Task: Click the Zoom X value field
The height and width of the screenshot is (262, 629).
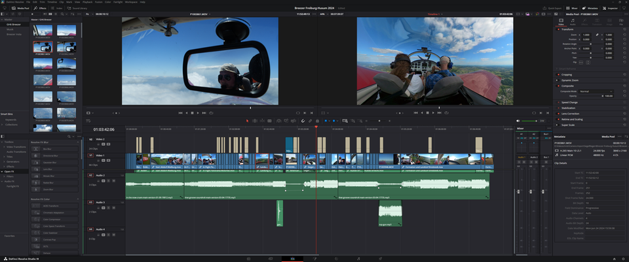Action: click(586, 35)
